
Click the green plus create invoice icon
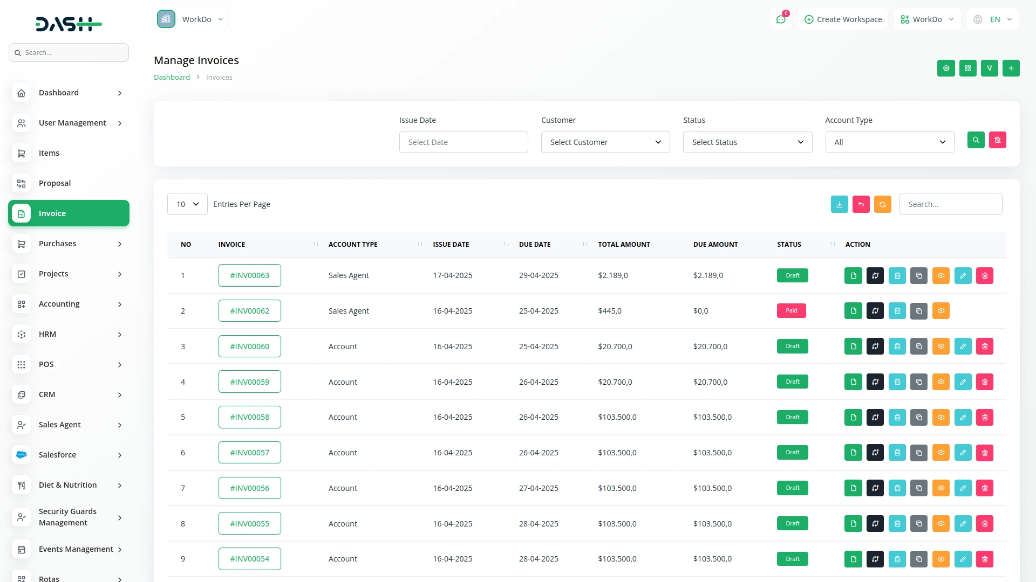click(x=1011, y=68)
